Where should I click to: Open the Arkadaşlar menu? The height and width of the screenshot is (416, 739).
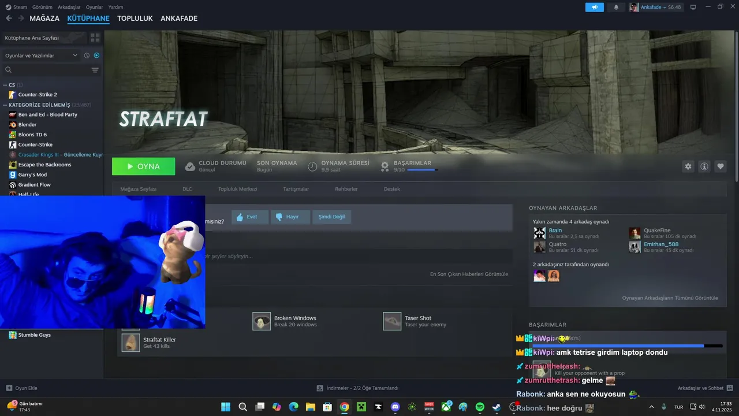click(x=69, y=7)
